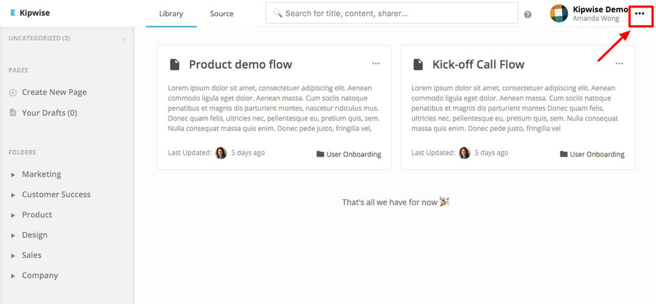This screenshot has width=656, height=304.
Task: Click the Kipwise Demo team avatar
Action: click(559, 14)
